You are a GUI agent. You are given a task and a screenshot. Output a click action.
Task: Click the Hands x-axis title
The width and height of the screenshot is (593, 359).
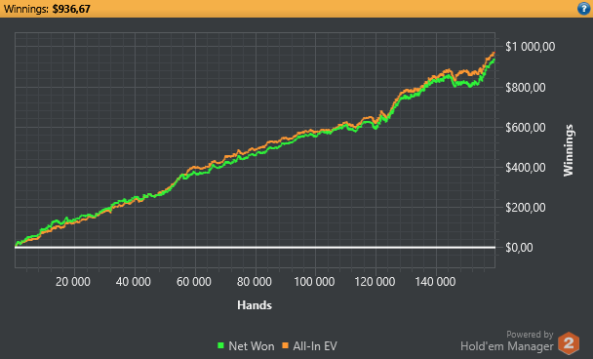pyautogui.click(x=255, y=305)
